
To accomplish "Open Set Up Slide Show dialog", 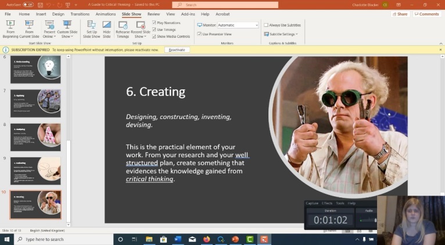I will 91,30.
